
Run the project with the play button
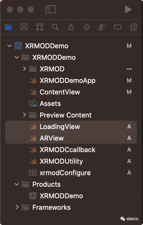(x=128, y=9)
